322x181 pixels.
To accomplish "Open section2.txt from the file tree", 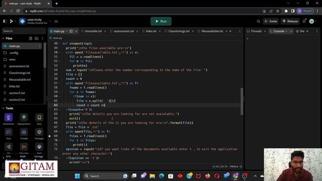I will pos(17,100).
